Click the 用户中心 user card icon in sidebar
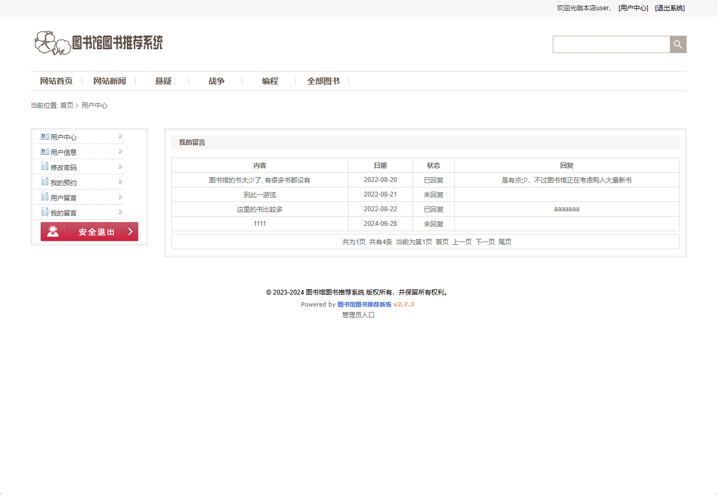This screenshot has height=495, width=717. point(44,136)
